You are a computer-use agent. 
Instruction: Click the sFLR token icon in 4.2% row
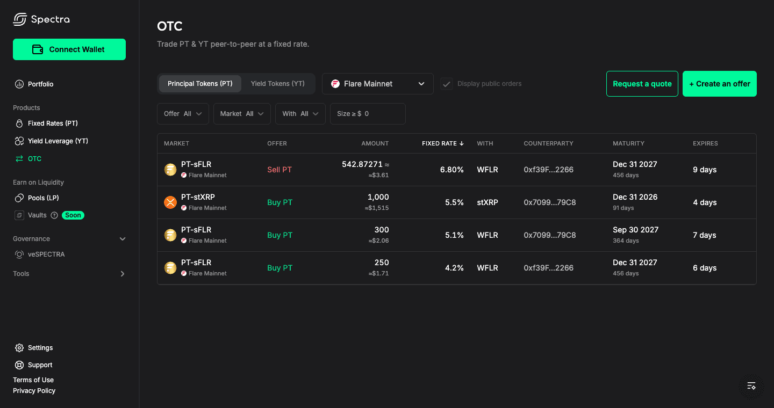pos(170,268)
